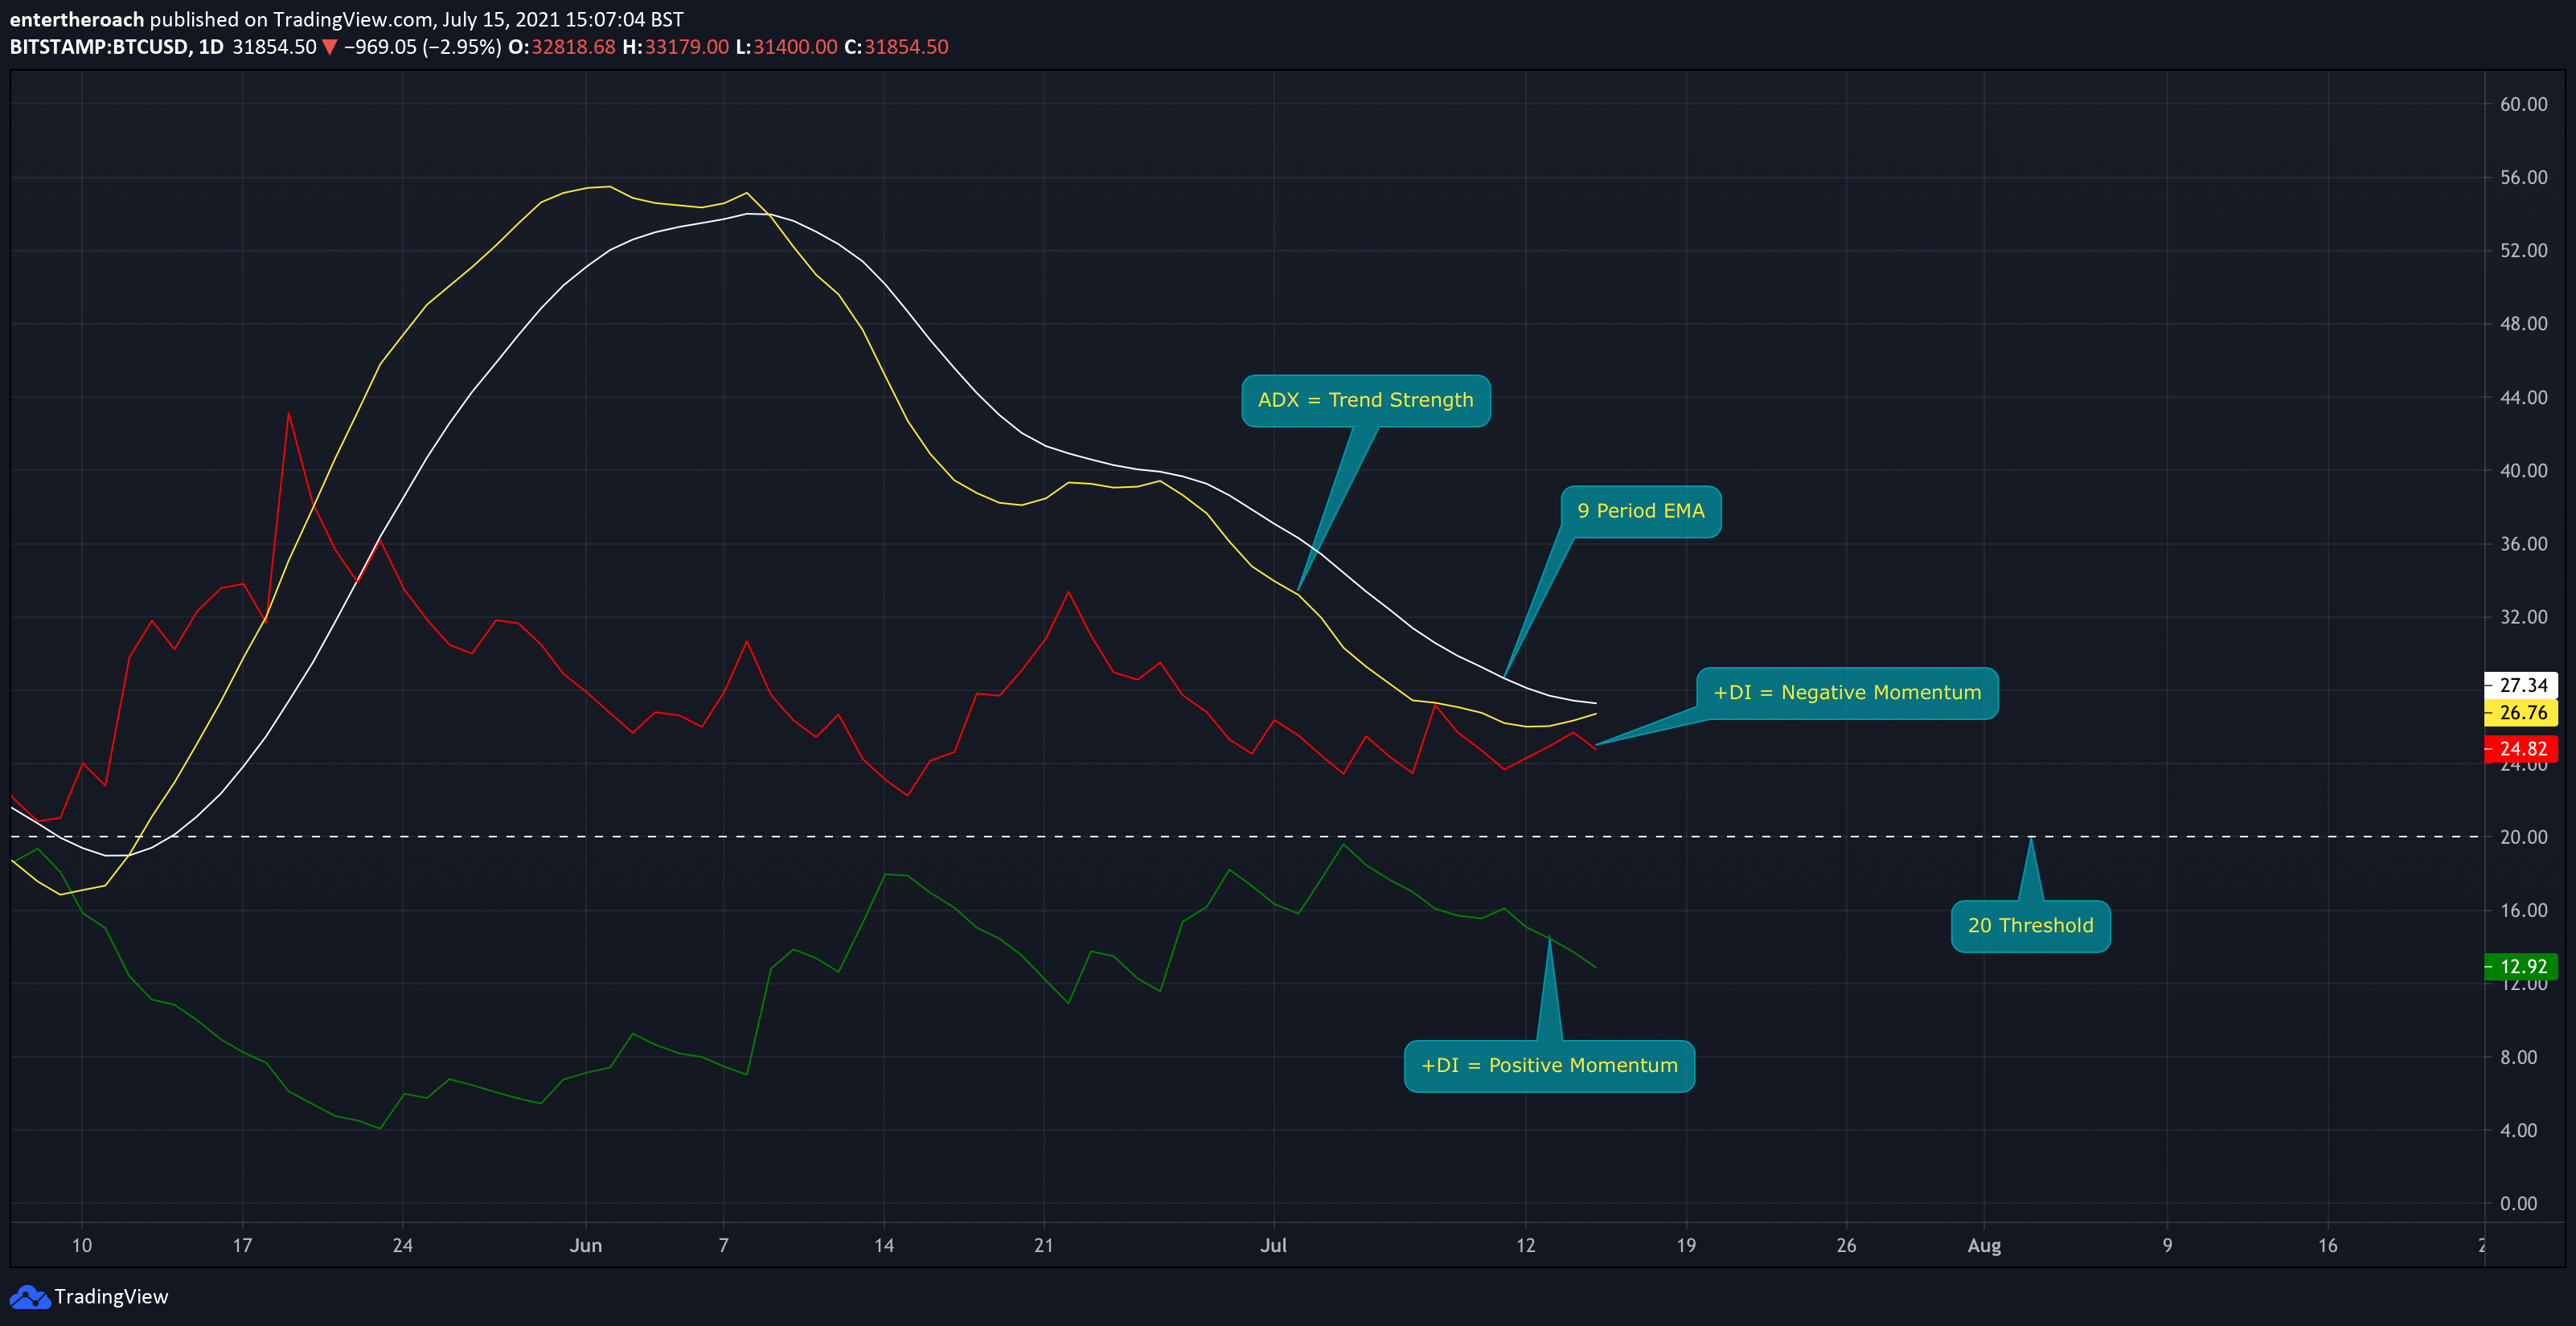Click the '17' date axis label
Screen dimensions: 2576x1326
coord(242,1246)
